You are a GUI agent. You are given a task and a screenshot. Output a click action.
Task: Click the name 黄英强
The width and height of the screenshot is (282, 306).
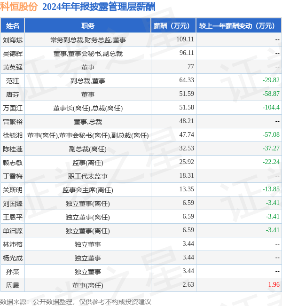(13, 67)
